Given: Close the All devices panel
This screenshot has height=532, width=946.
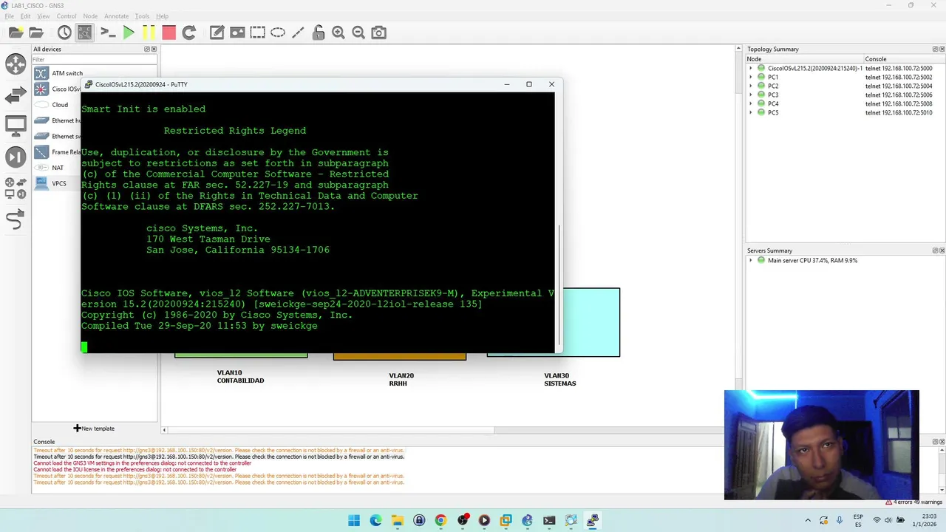Looking at the screenshot, I should point(154,49).
